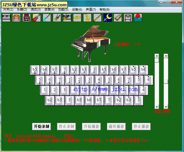This screenshot has height=152, width=184.
Task: Choose the saxophone instrument icon
Action: [87, 18]
